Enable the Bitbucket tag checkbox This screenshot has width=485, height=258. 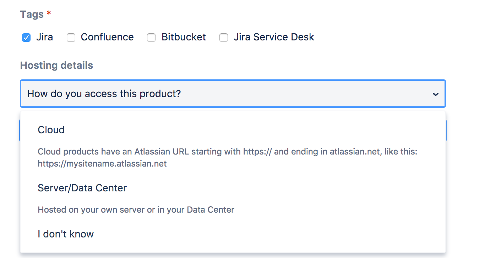pos(152,38)
